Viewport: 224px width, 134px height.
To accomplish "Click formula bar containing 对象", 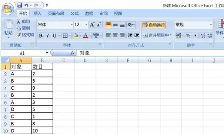I will coord(150,53).
